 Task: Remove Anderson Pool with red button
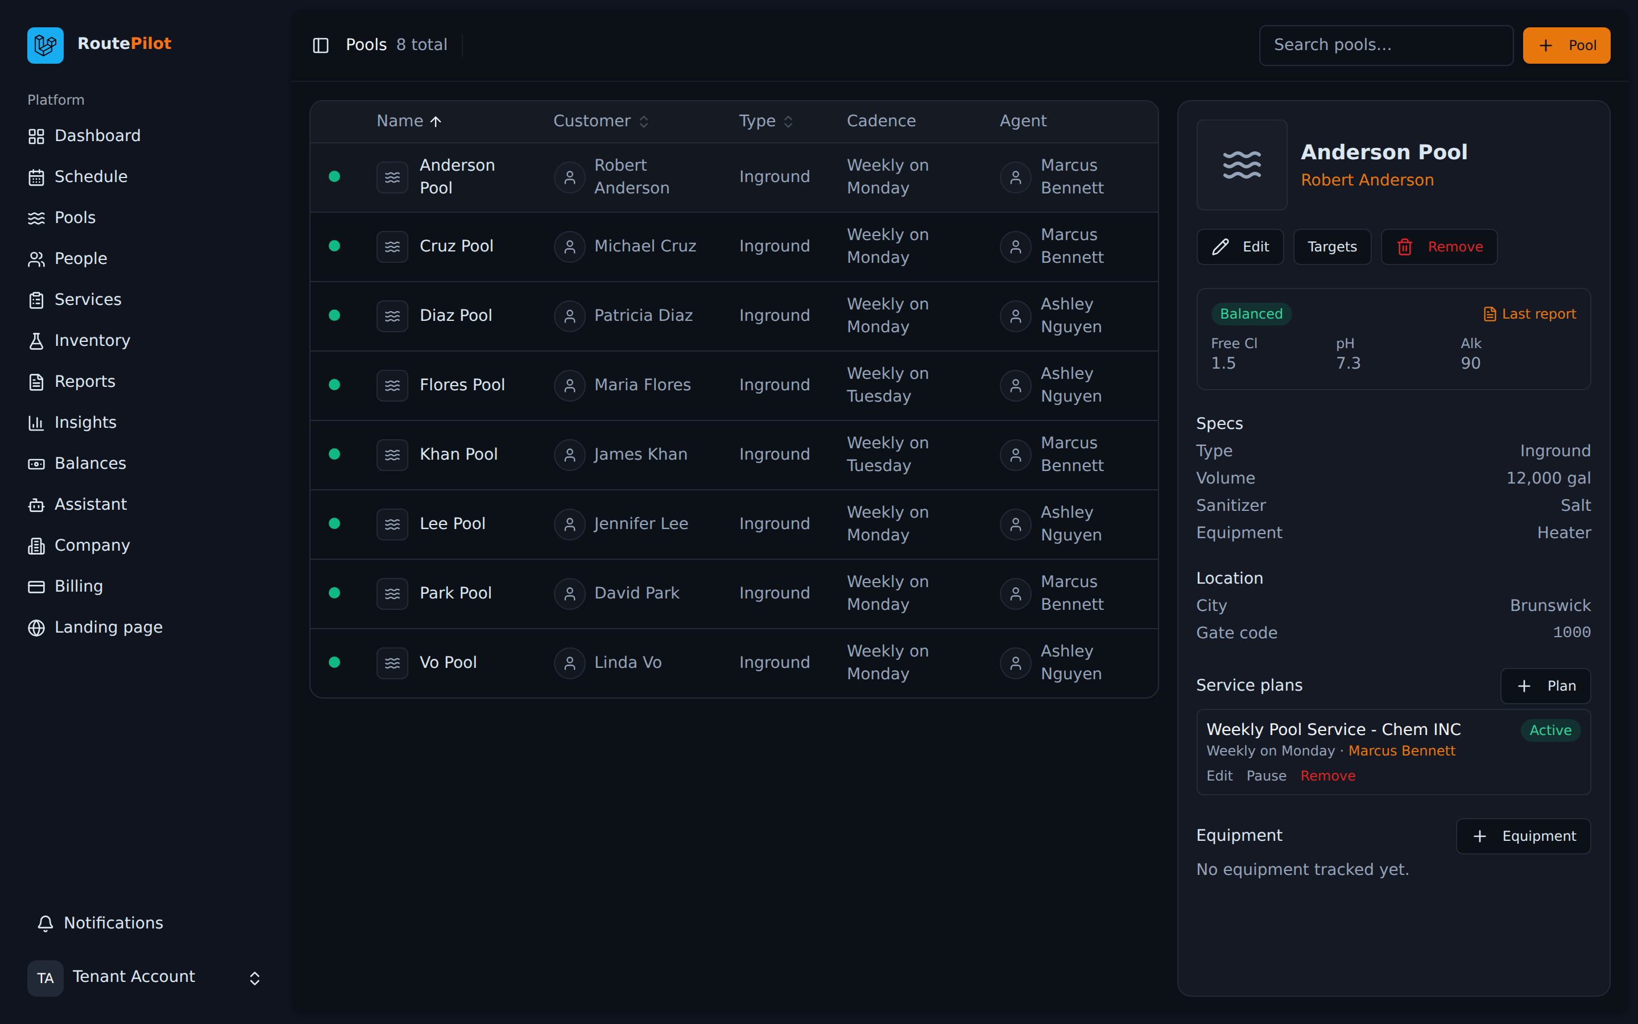pyautogui.click(x=1438, y=247)
